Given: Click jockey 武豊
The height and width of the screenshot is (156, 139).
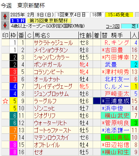Looking at the screenshot, I should (111, 65).
